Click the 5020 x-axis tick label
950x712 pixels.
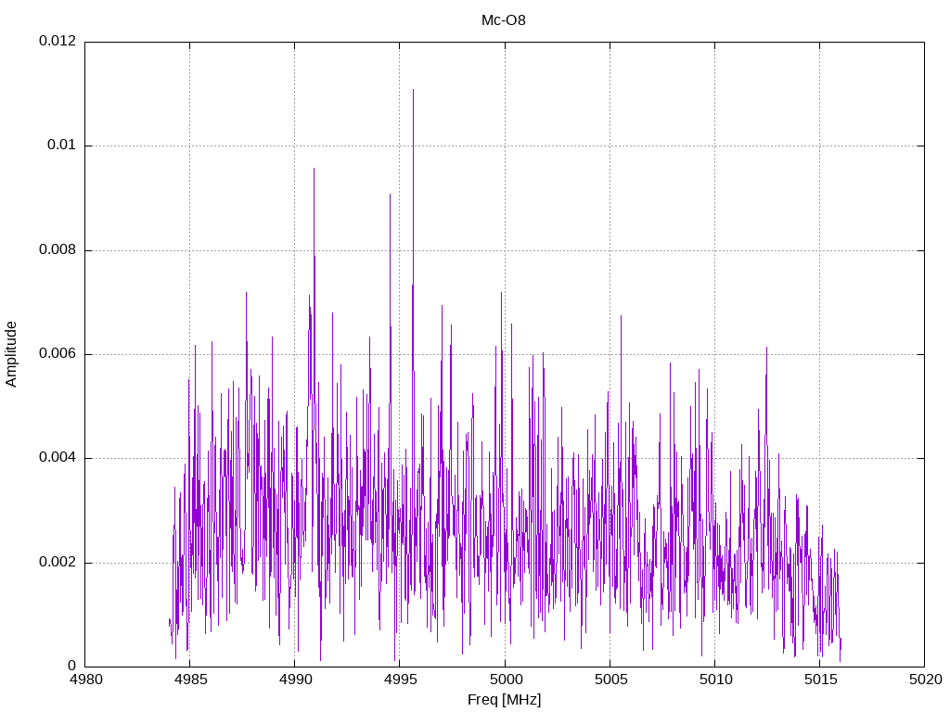point(925,680)
